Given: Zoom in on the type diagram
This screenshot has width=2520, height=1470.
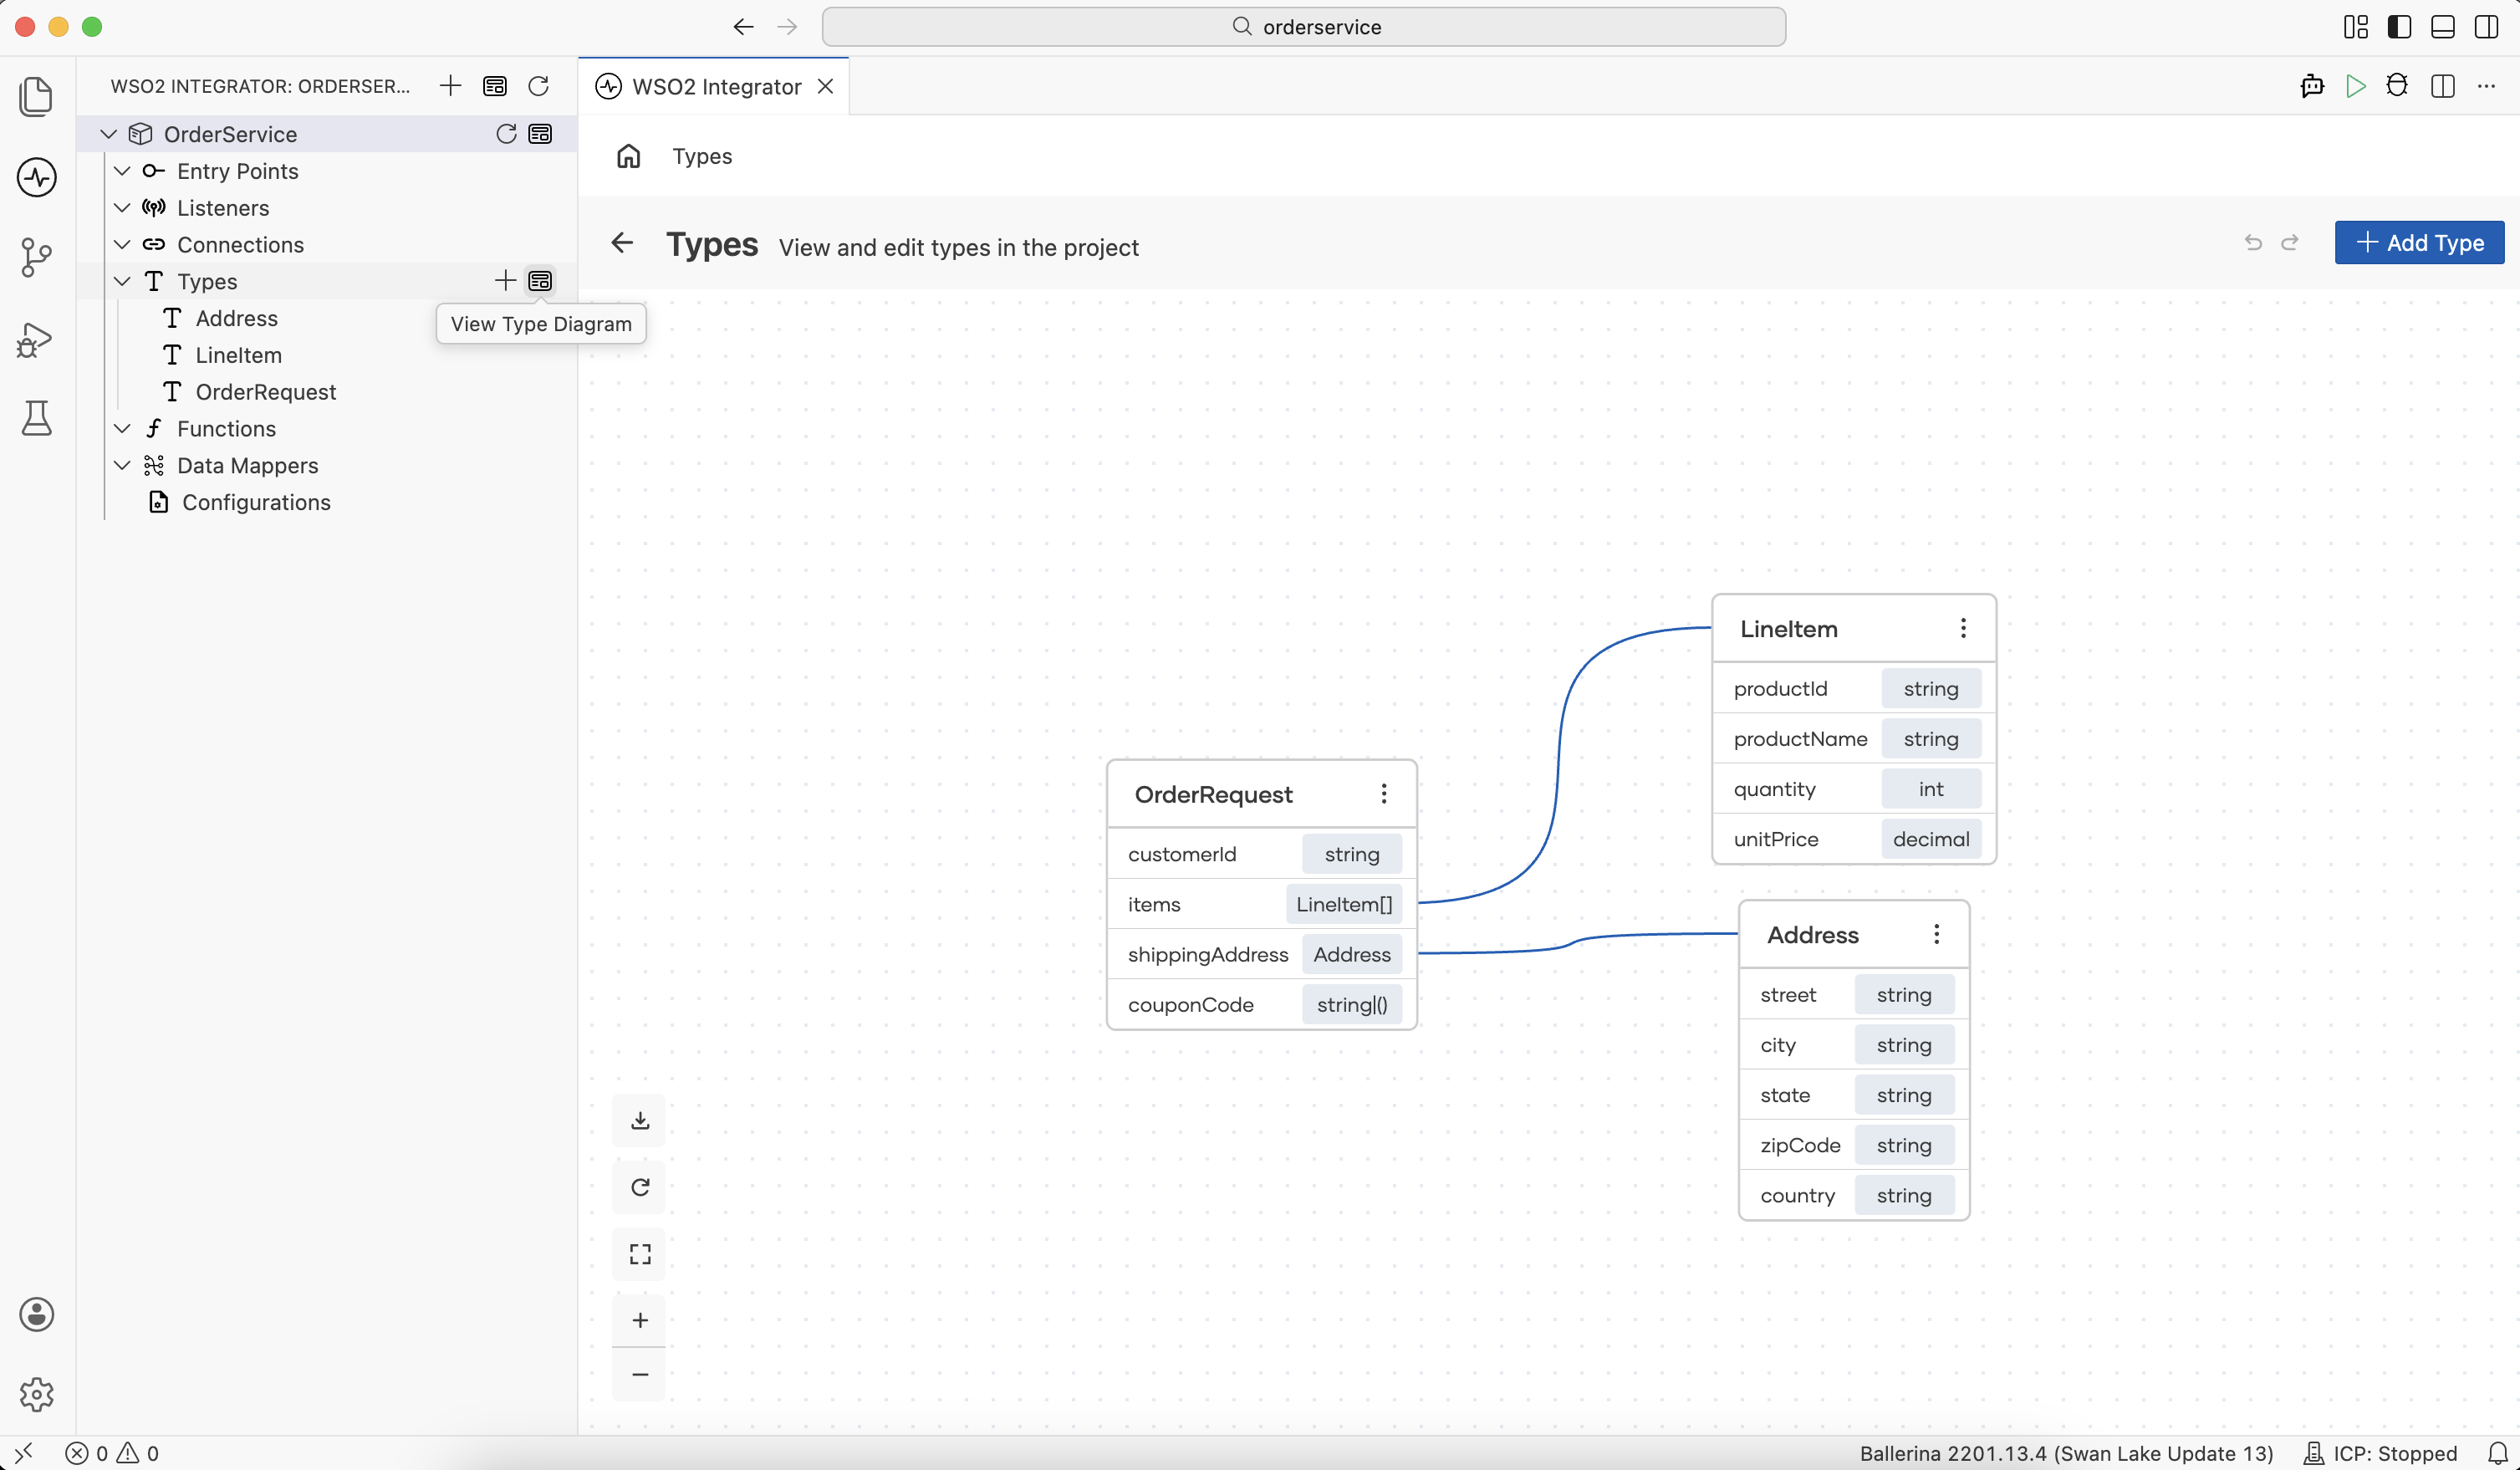Looking at the screenshot, I should pos(640,1320).
